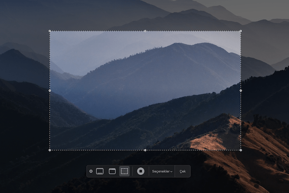Click the circular stop recording button
The image size is (289, 193).
point(140,171)
